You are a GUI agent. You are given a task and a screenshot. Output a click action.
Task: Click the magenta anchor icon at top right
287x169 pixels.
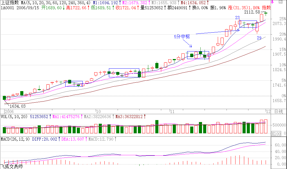click(272, 2)
